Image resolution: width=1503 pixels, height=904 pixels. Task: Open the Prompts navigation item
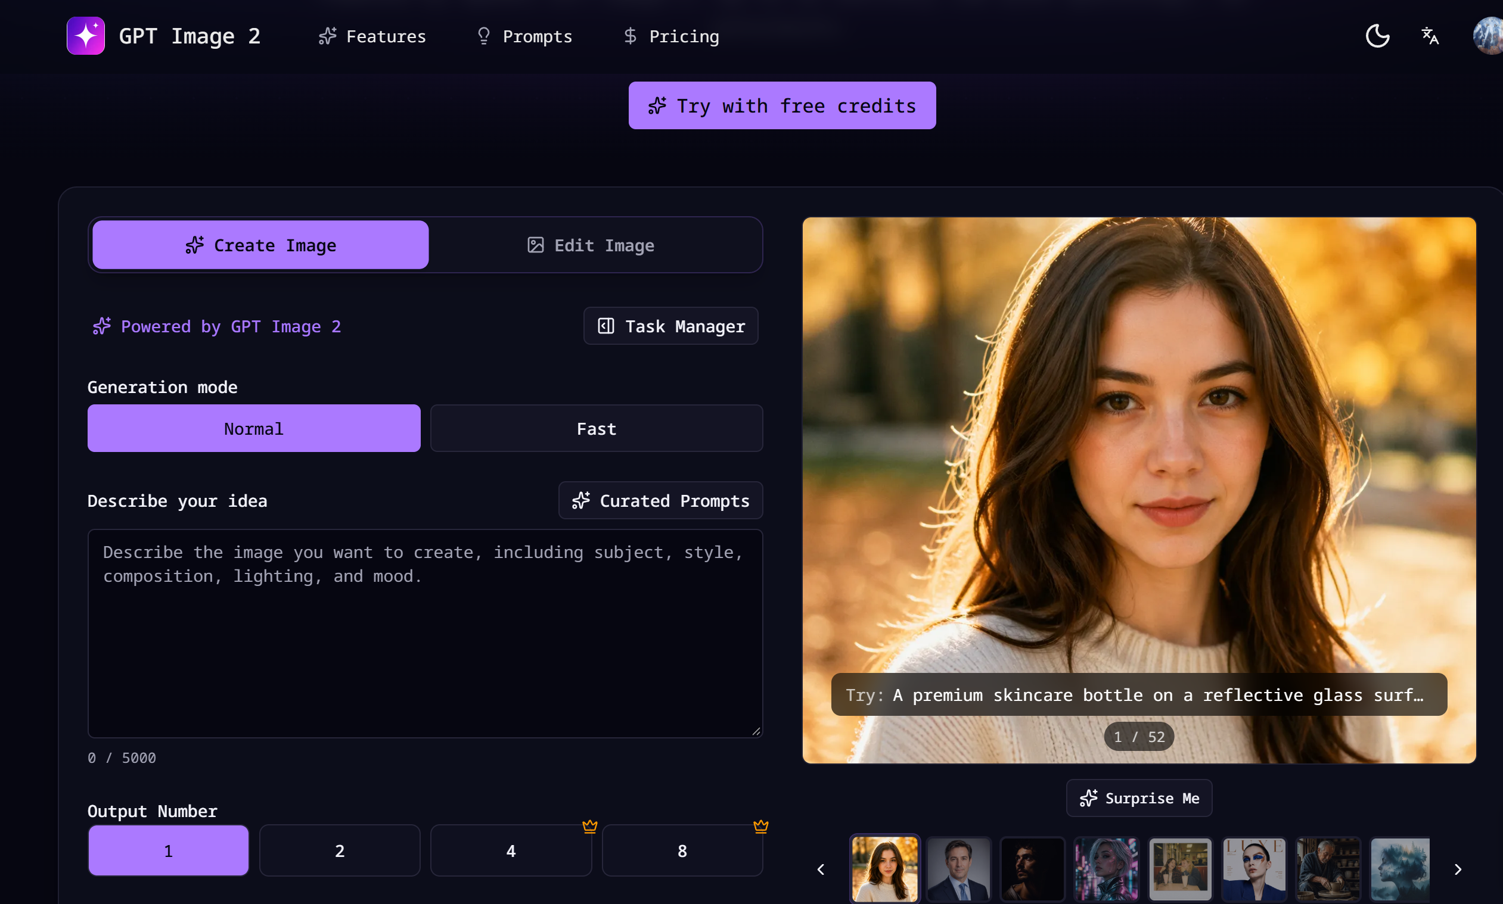[x=524, y=36]
